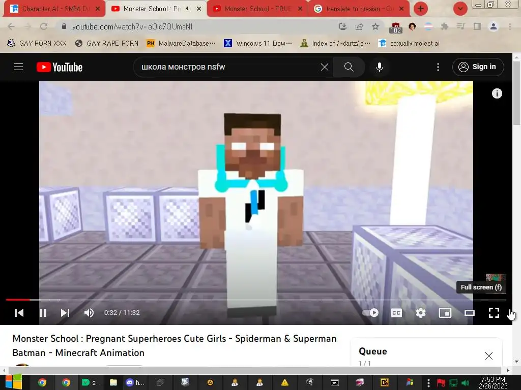Image resolution: width=521 pixels, height=390 pixels.
Task: Open the MalwareDatabase bookmark
Action: 181,44
